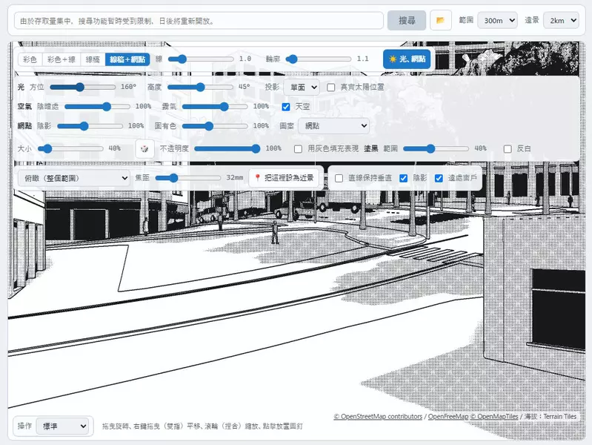Uncheck the 天空 checkbox
This screenshot has width=592, height=445.
pos(286,107)
